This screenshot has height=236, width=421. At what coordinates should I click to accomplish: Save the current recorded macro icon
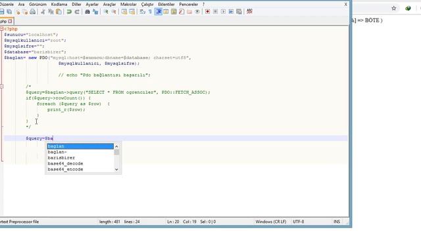239,12
